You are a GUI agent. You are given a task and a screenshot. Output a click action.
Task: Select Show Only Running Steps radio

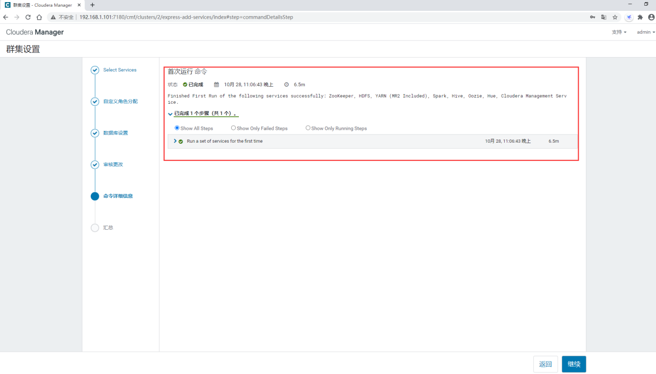point(308,128)
